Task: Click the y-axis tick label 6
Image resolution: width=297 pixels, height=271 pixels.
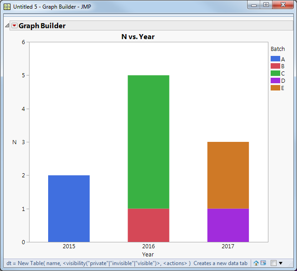Action: 23,42
